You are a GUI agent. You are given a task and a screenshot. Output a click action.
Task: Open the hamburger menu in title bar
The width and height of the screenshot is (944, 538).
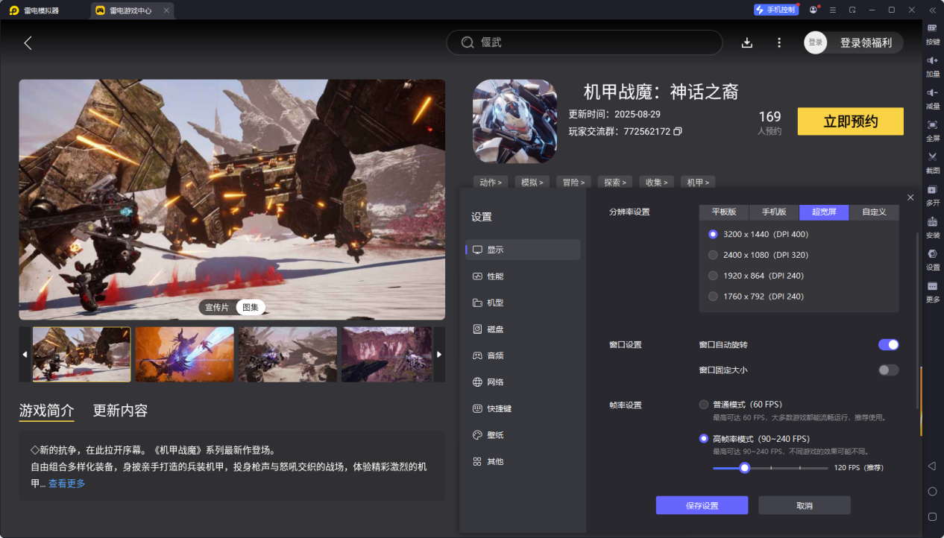click(833, 10)
